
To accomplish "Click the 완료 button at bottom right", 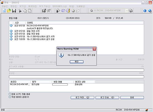I will 132,98.
